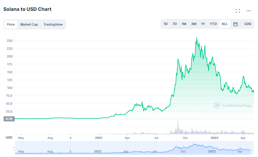258x157 pixels.
Task: Grab the left range navigator handle
Action: [x=15, y=147]
